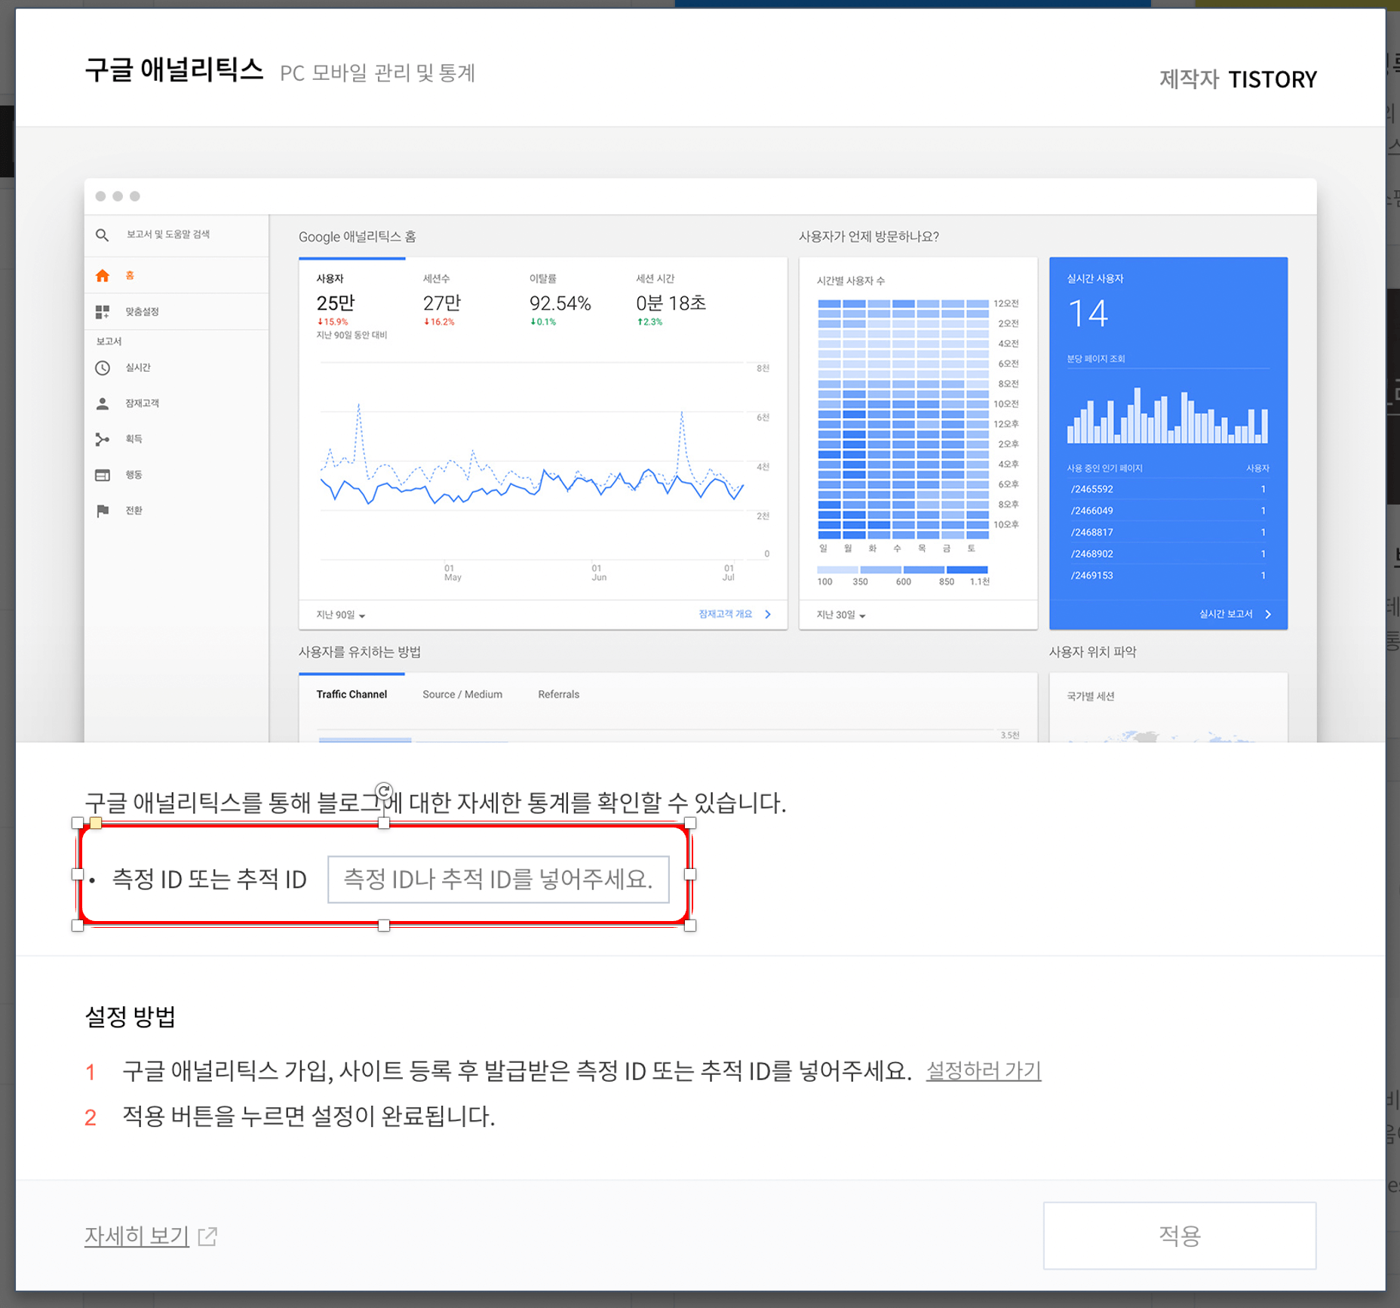
Task: Click the 시간별 사용자 수 heatmap
Action: (903, 419)
